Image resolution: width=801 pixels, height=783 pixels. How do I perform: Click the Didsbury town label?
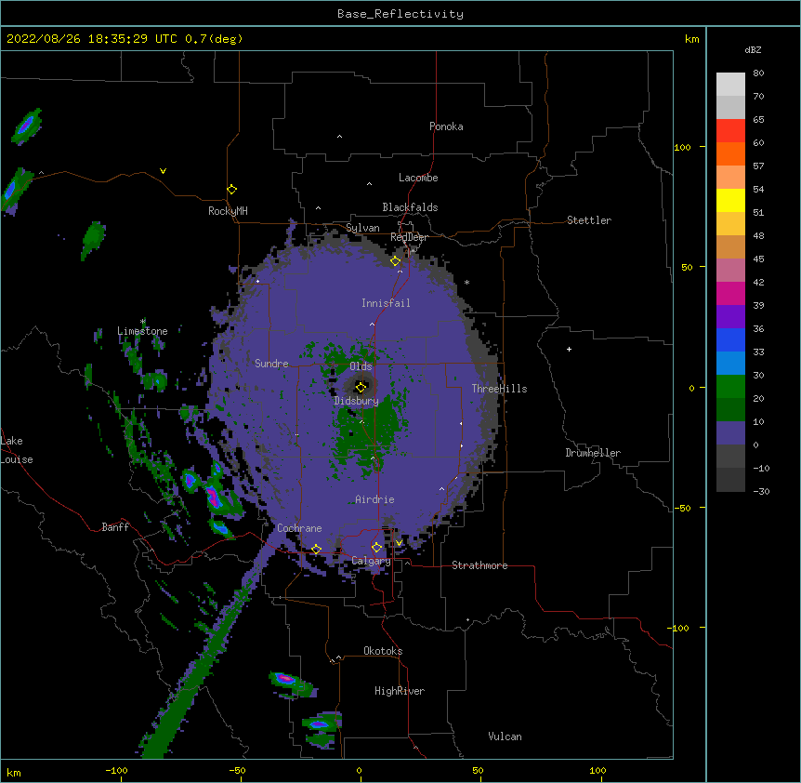[357, 401]
